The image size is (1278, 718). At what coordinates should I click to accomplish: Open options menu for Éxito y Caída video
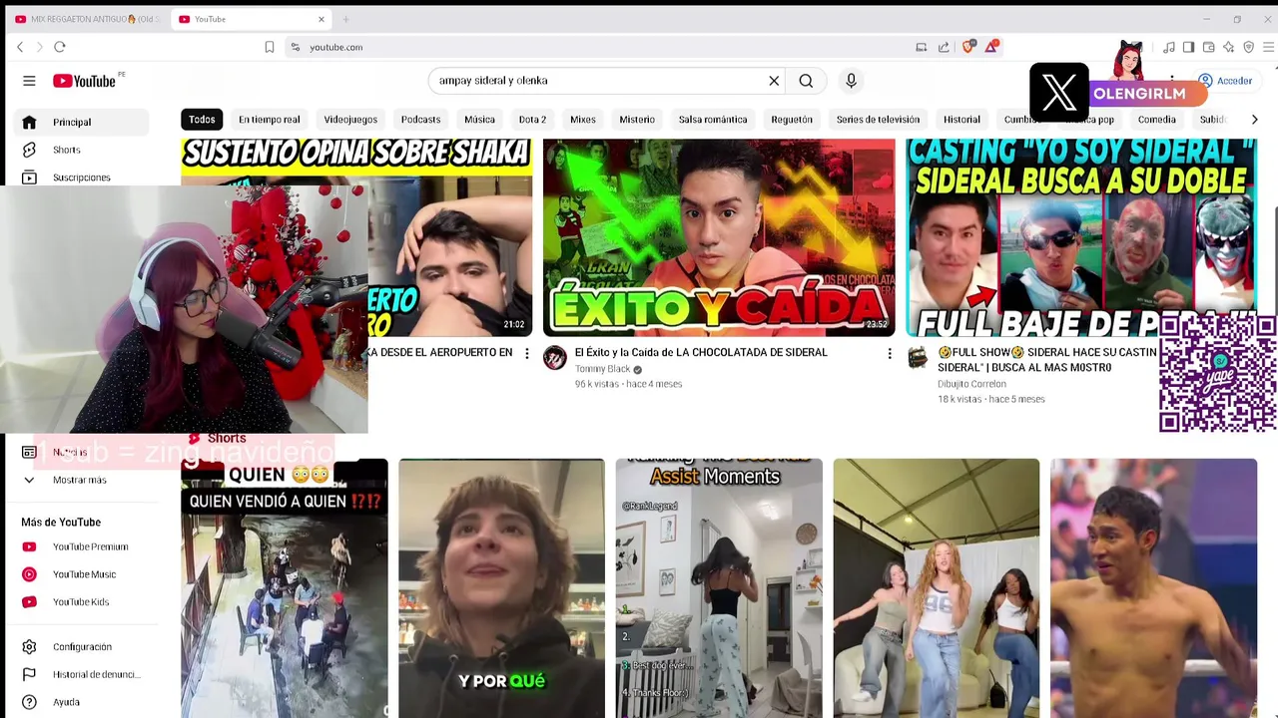(889, 353)
